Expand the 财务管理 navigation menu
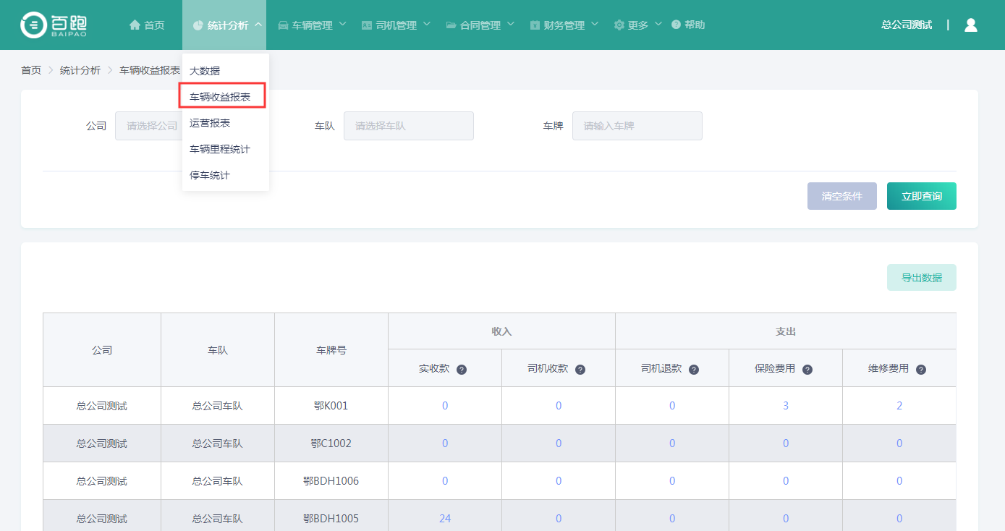 tap(564, 25)
